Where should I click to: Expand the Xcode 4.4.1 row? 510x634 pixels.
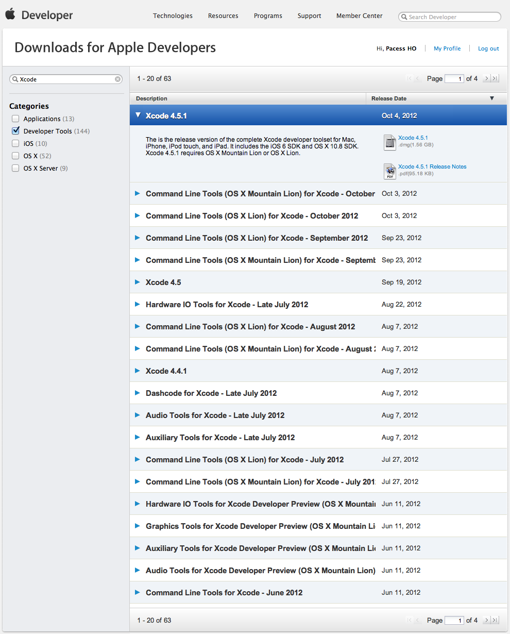click(138, 371)
